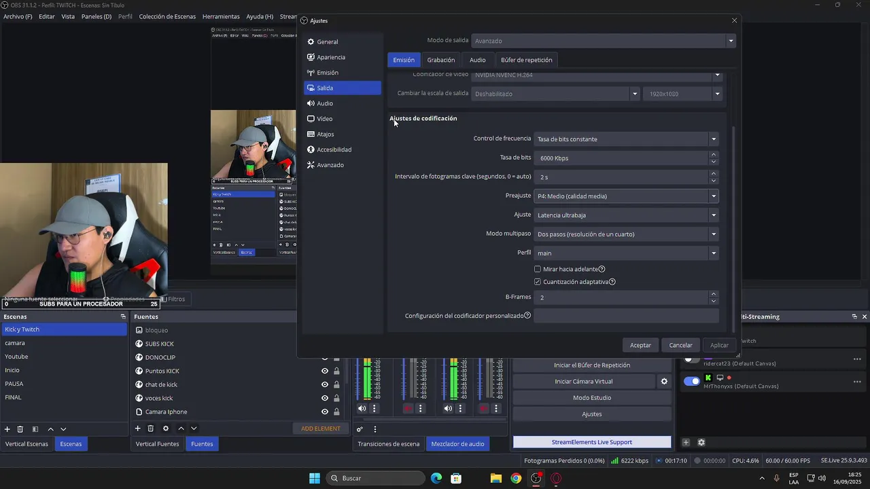The width and height of the screenshot is (870, 489).
Task: Open the Emisión section in settings sidebar
Action: point(343,73)
